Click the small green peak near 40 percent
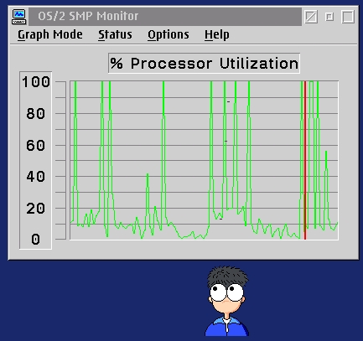The height and width of the screenshot is (341, 363). (x=148, y=174)
